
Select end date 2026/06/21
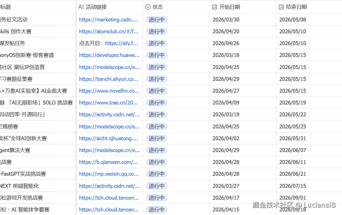pyautogui.click(x=293, y=174)
